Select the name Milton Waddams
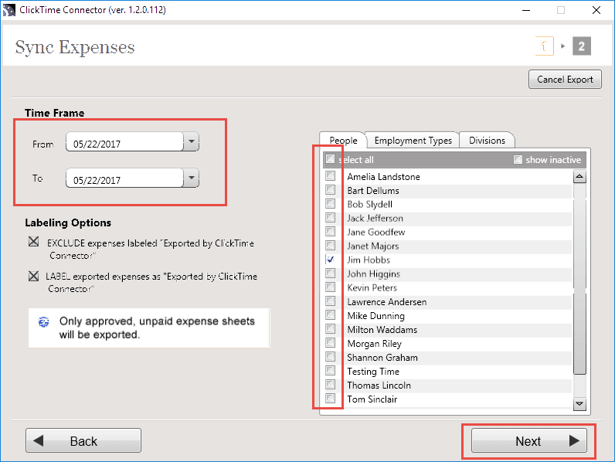Image resolution: width=615 pixels, height=462 pixels. coord(382,330)
